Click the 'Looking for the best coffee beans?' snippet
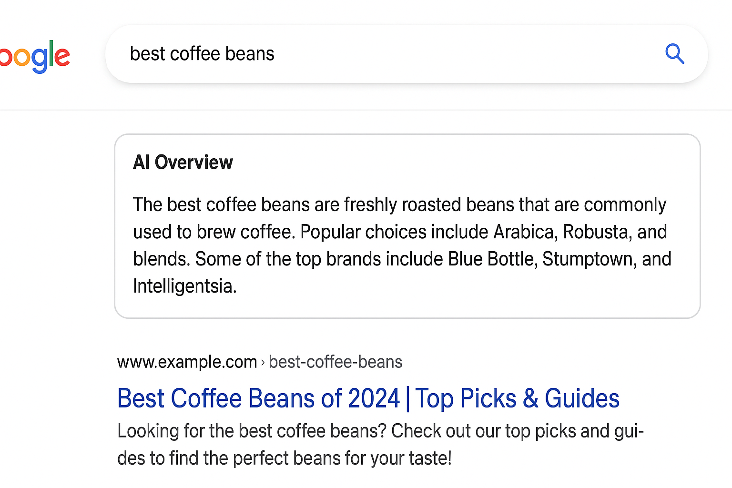Image resolution: width=732 pixels, height=488 pixels. tap(252, 431)
